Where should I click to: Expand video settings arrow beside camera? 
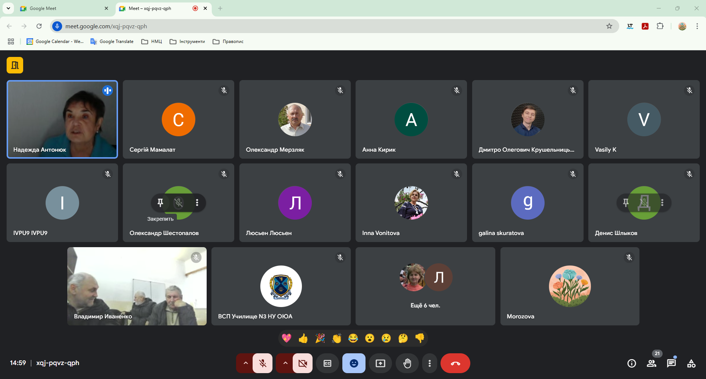tap(285, 363)
